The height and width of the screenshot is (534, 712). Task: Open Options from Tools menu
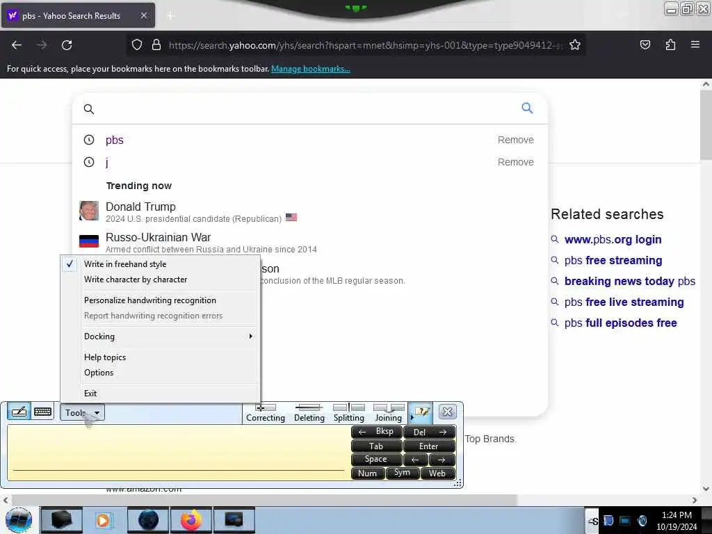click(x=160, y=373)
